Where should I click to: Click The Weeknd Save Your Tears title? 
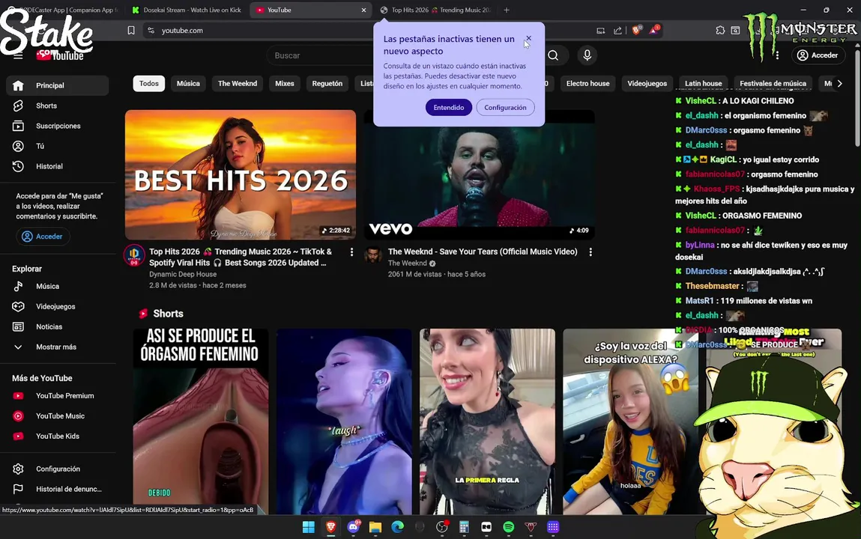(x=483, y=252)
